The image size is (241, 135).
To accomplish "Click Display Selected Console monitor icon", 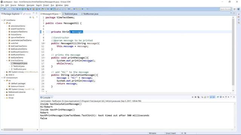I will pyautogui.click(x=221, y=97).
